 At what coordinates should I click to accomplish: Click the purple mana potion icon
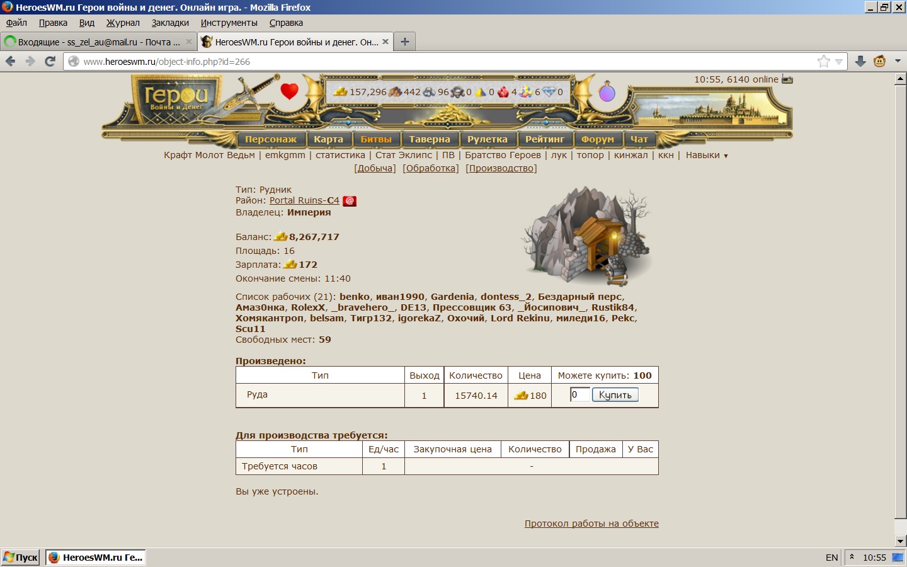[x=607, y=91]
